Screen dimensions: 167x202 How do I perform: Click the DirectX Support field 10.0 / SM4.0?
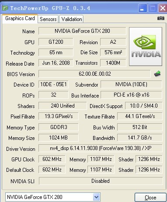tap(144, 106)
